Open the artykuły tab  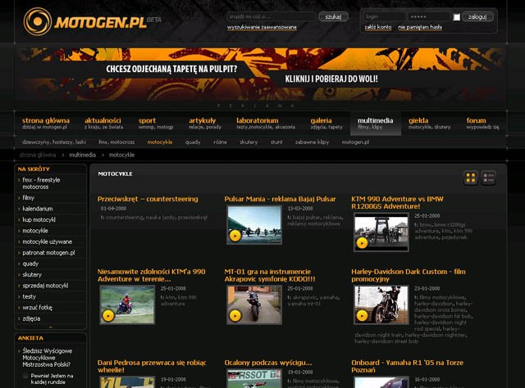[205, 124]
